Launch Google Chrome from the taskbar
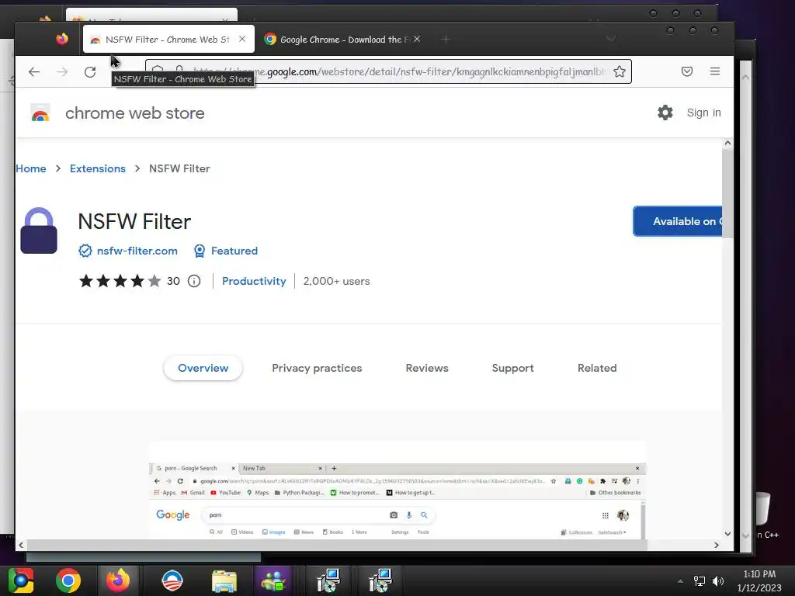Viewport: 795px width, 596px height. (x=68, y=580)
